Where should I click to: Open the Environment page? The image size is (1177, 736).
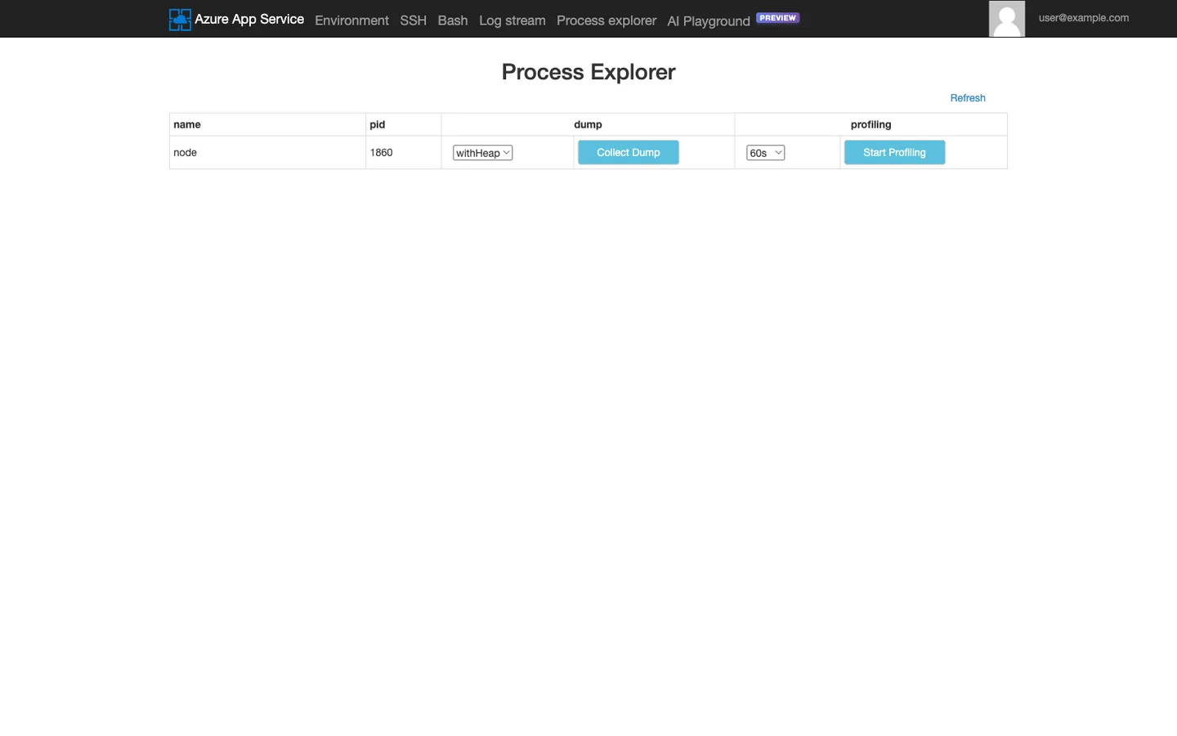click(x=351, y=20)
